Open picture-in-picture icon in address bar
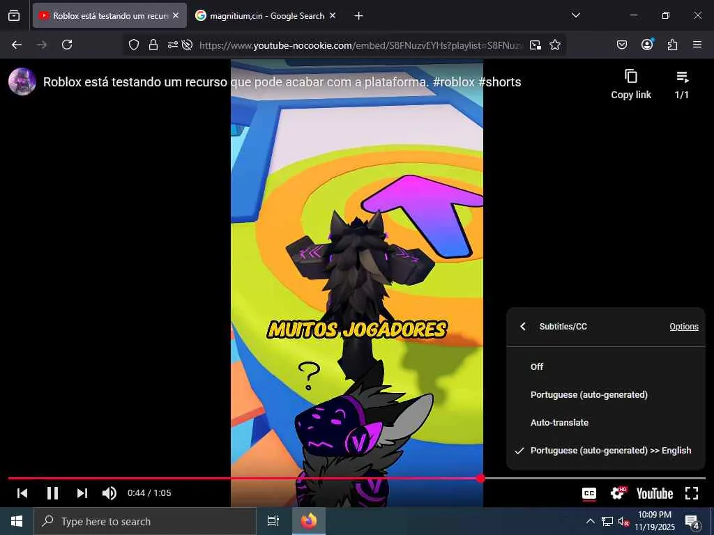Viewport: 714px width, 535px height. [x=535, y=45]
